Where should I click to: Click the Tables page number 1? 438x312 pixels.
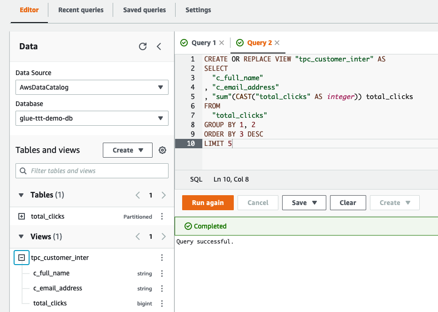[151, 195]
